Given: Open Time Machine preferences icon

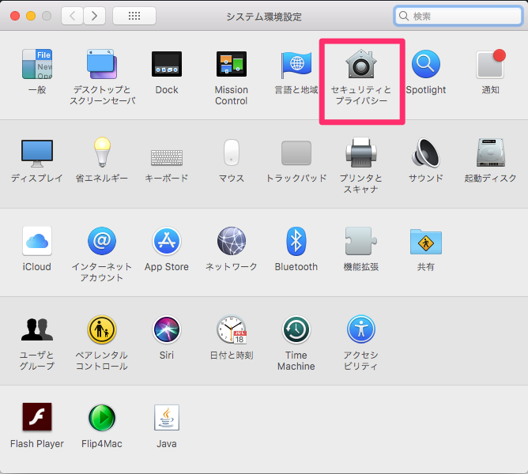Looking at the screenshot, I should (296, 329).
